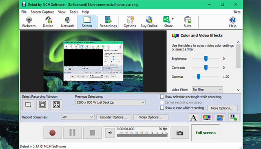Click the Brightness slider handle
The image size is (261, 149).
[x=206, y=59]
